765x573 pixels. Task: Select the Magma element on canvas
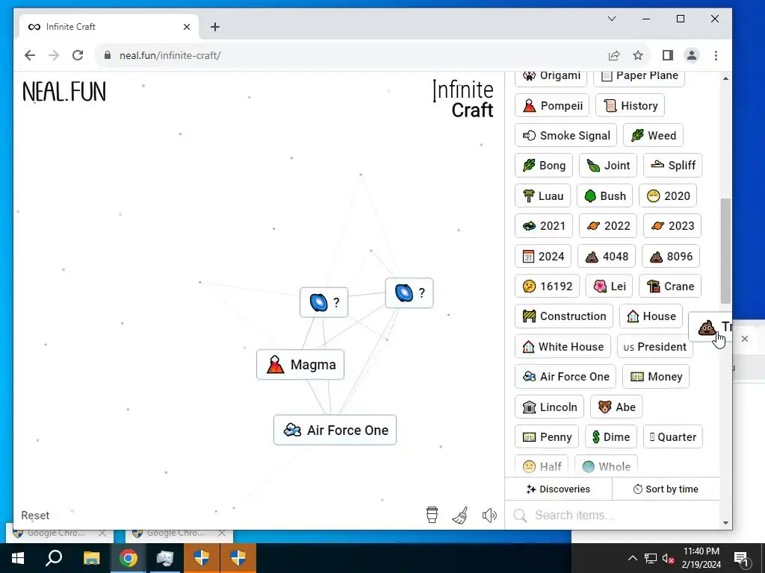(300, 364)
